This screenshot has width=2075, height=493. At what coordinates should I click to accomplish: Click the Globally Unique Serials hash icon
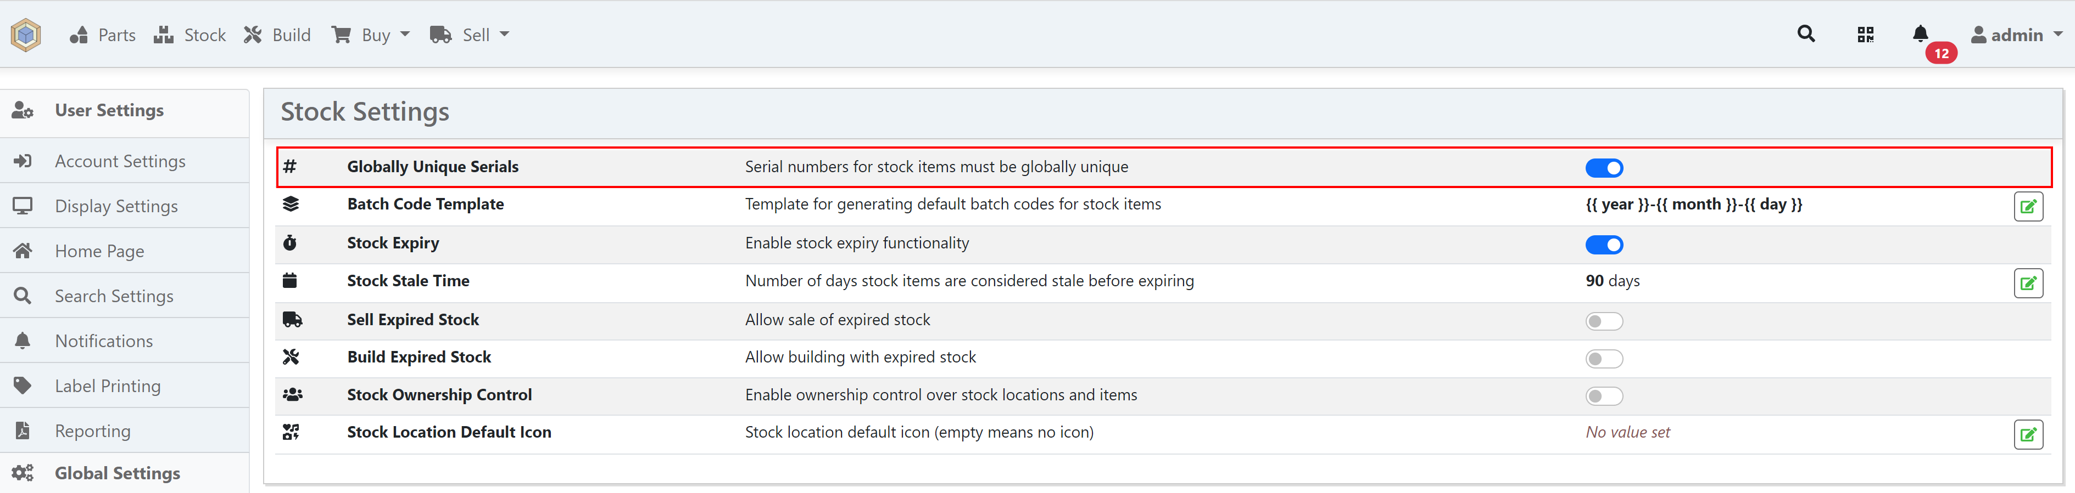tap(290, 167)
